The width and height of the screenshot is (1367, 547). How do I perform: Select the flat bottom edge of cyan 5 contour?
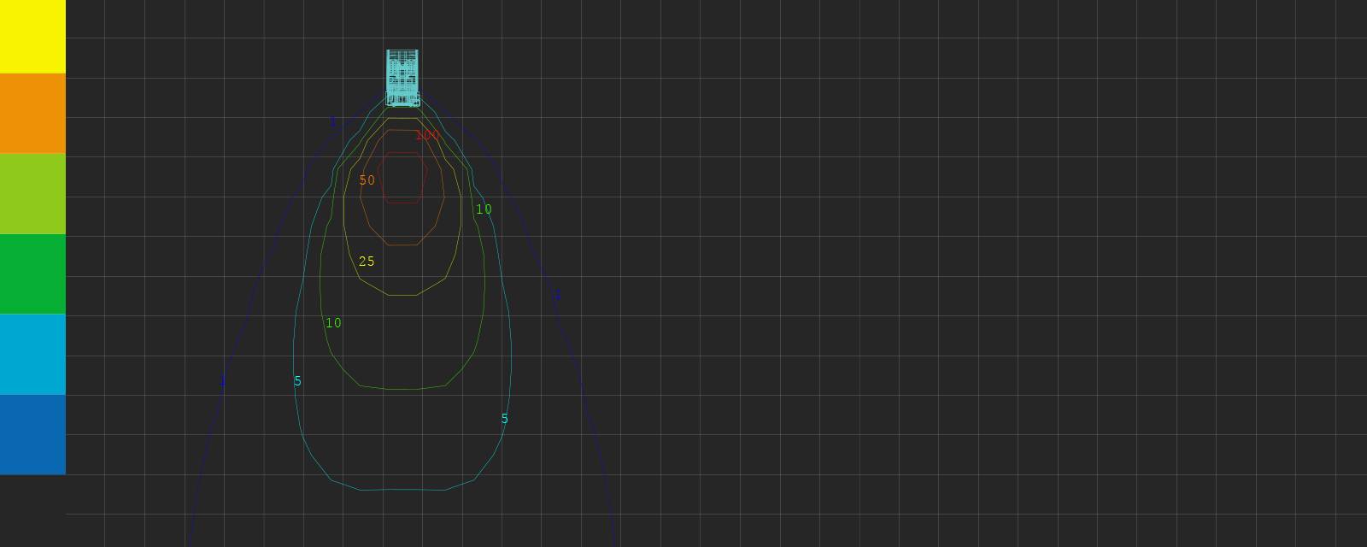point(402,490)
